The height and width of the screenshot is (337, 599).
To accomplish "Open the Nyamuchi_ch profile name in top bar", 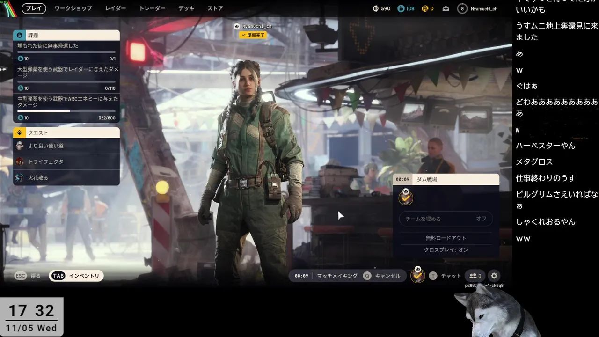I will pyautogui.click(x=484, y=8).
